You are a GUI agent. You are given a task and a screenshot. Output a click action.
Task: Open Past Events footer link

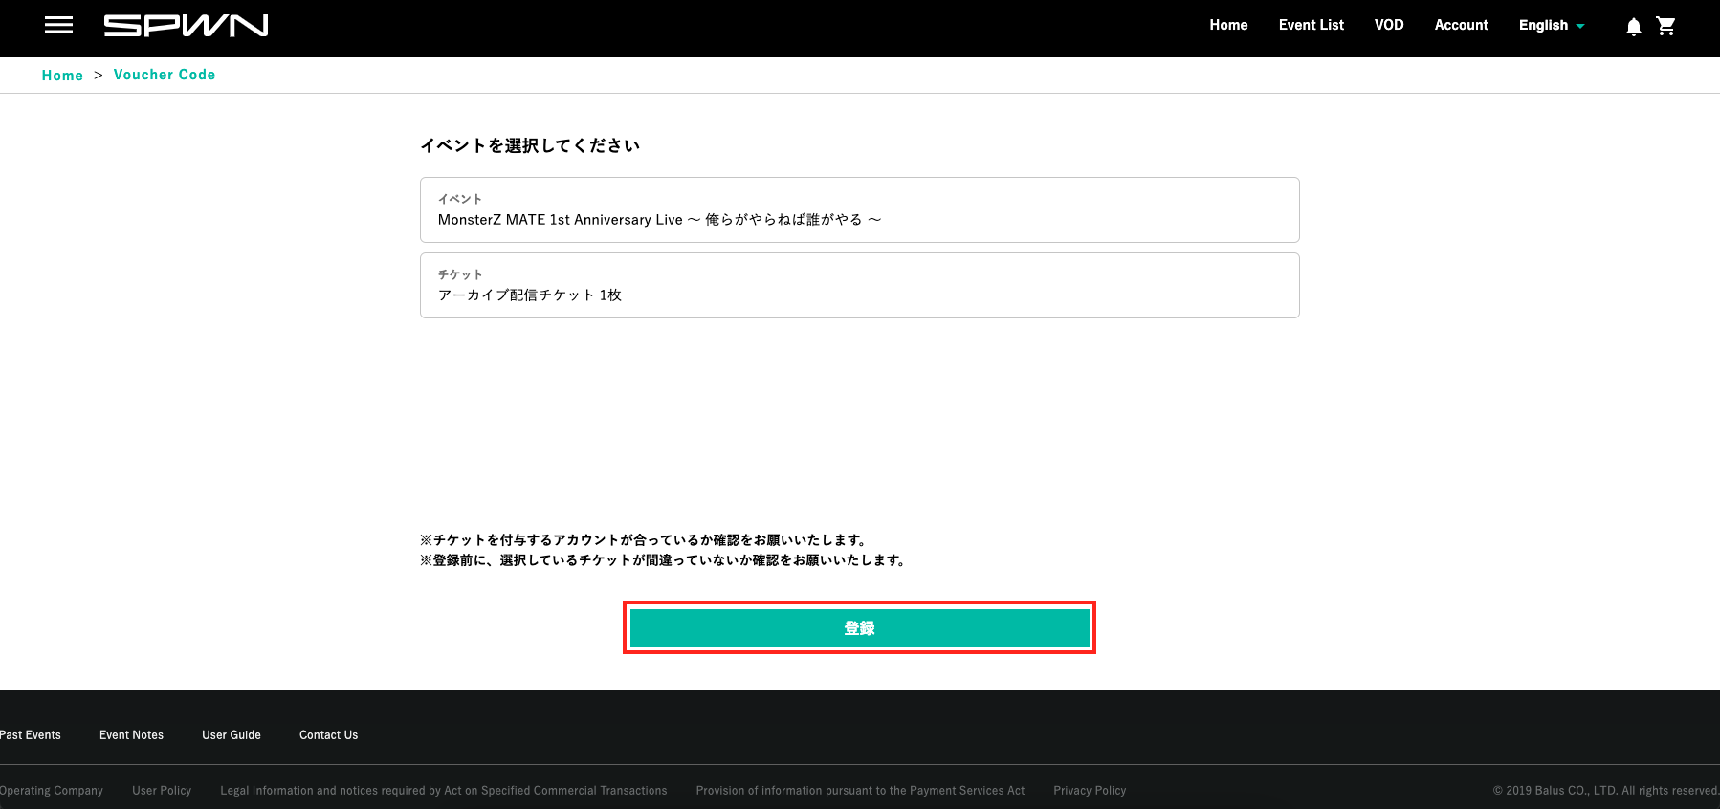click(x=30, y=735)
